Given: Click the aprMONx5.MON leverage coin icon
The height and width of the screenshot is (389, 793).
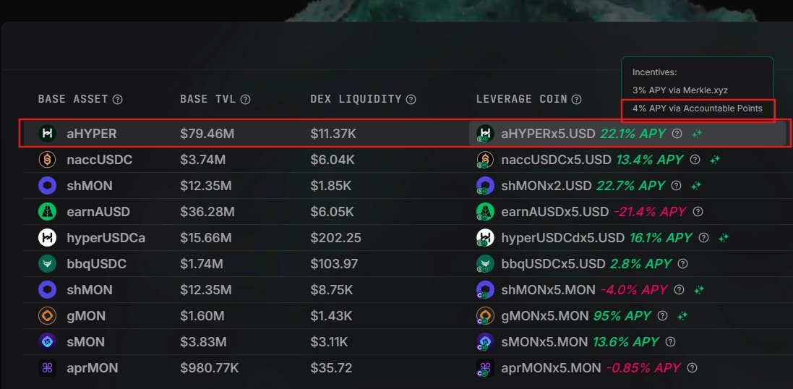Looking at the screenshot, I should coord(485,368).
